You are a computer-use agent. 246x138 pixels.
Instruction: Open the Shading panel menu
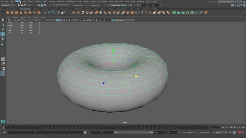pyautogui.click(x=15, y=18)
